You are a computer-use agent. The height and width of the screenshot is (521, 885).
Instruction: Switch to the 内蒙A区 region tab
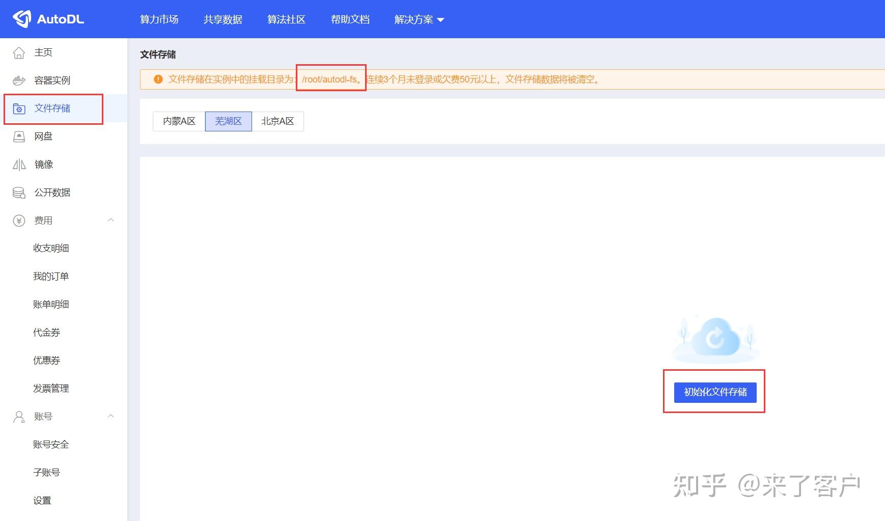(178, 121)
